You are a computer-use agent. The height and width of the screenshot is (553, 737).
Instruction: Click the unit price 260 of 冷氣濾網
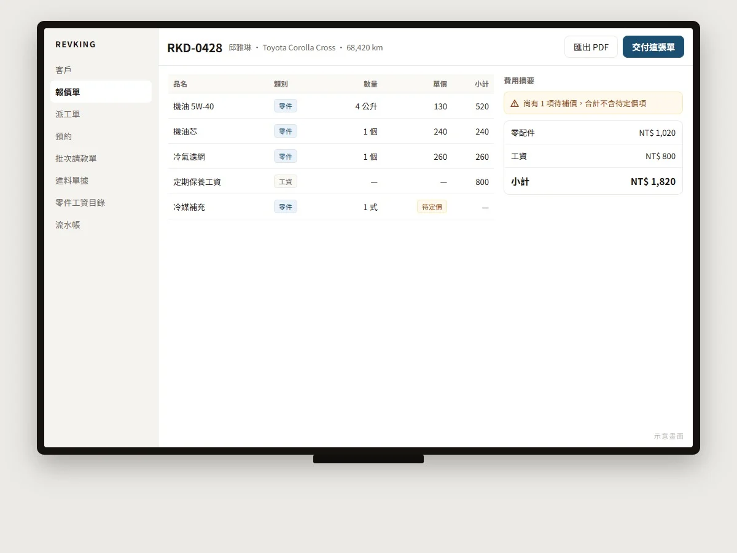(440, 157)
